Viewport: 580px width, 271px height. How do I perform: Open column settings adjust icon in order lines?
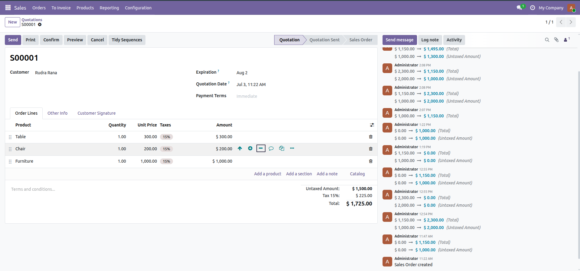coord(372,125)
